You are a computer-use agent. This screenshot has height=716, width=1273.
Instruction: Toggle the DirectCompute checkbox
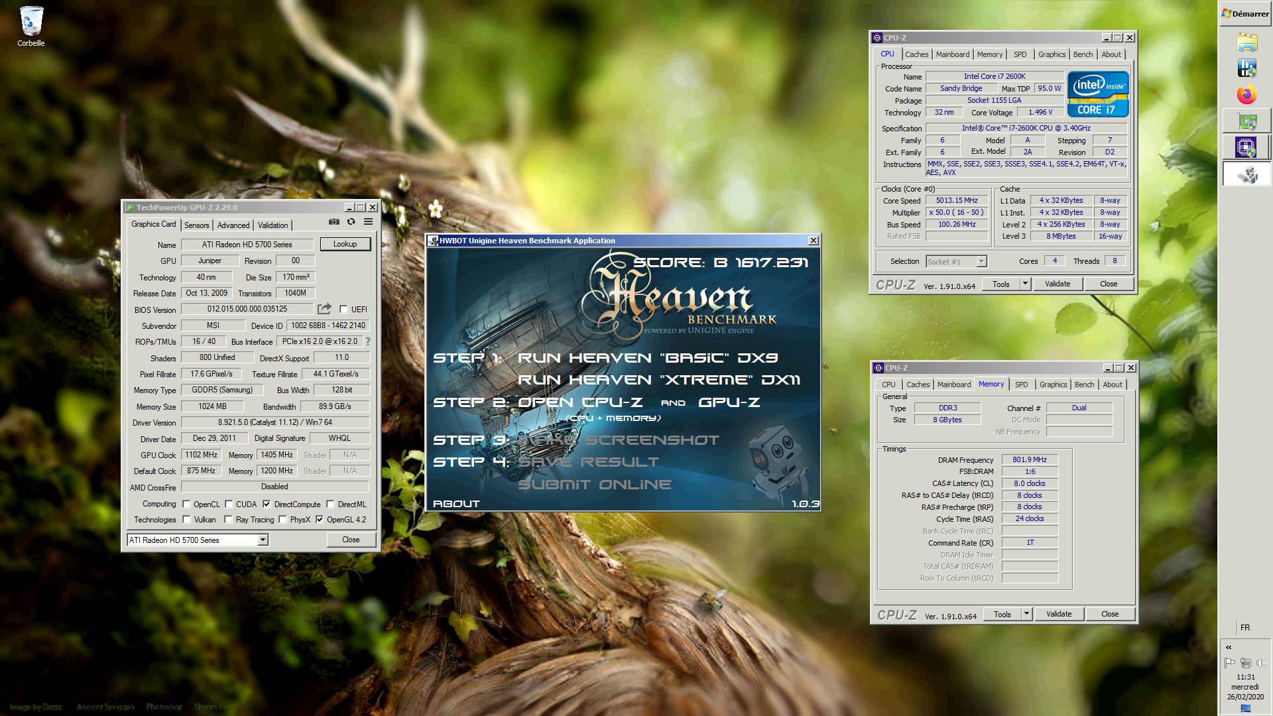coord(267,504)
